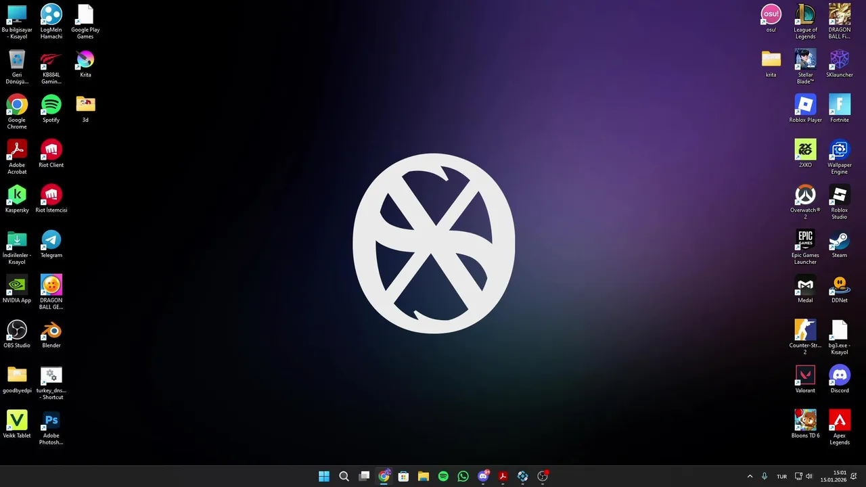The image size is (866, 487).
Task: Select the KB884L Gaming desktop shortcut
Action: [x=51, y=67]
